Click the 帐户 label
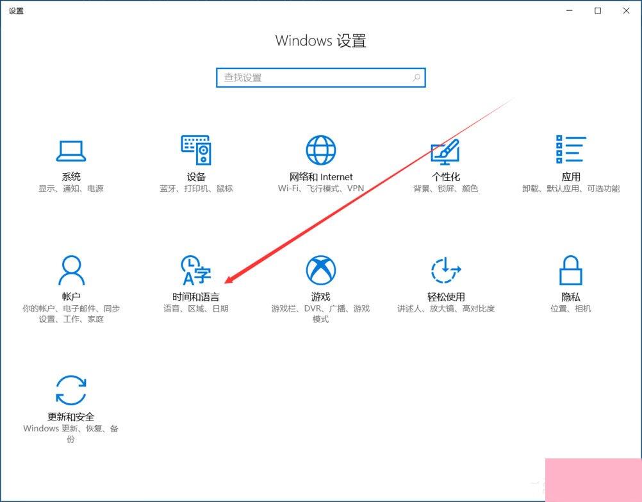642x502 pixels. (x=71, y=297)
